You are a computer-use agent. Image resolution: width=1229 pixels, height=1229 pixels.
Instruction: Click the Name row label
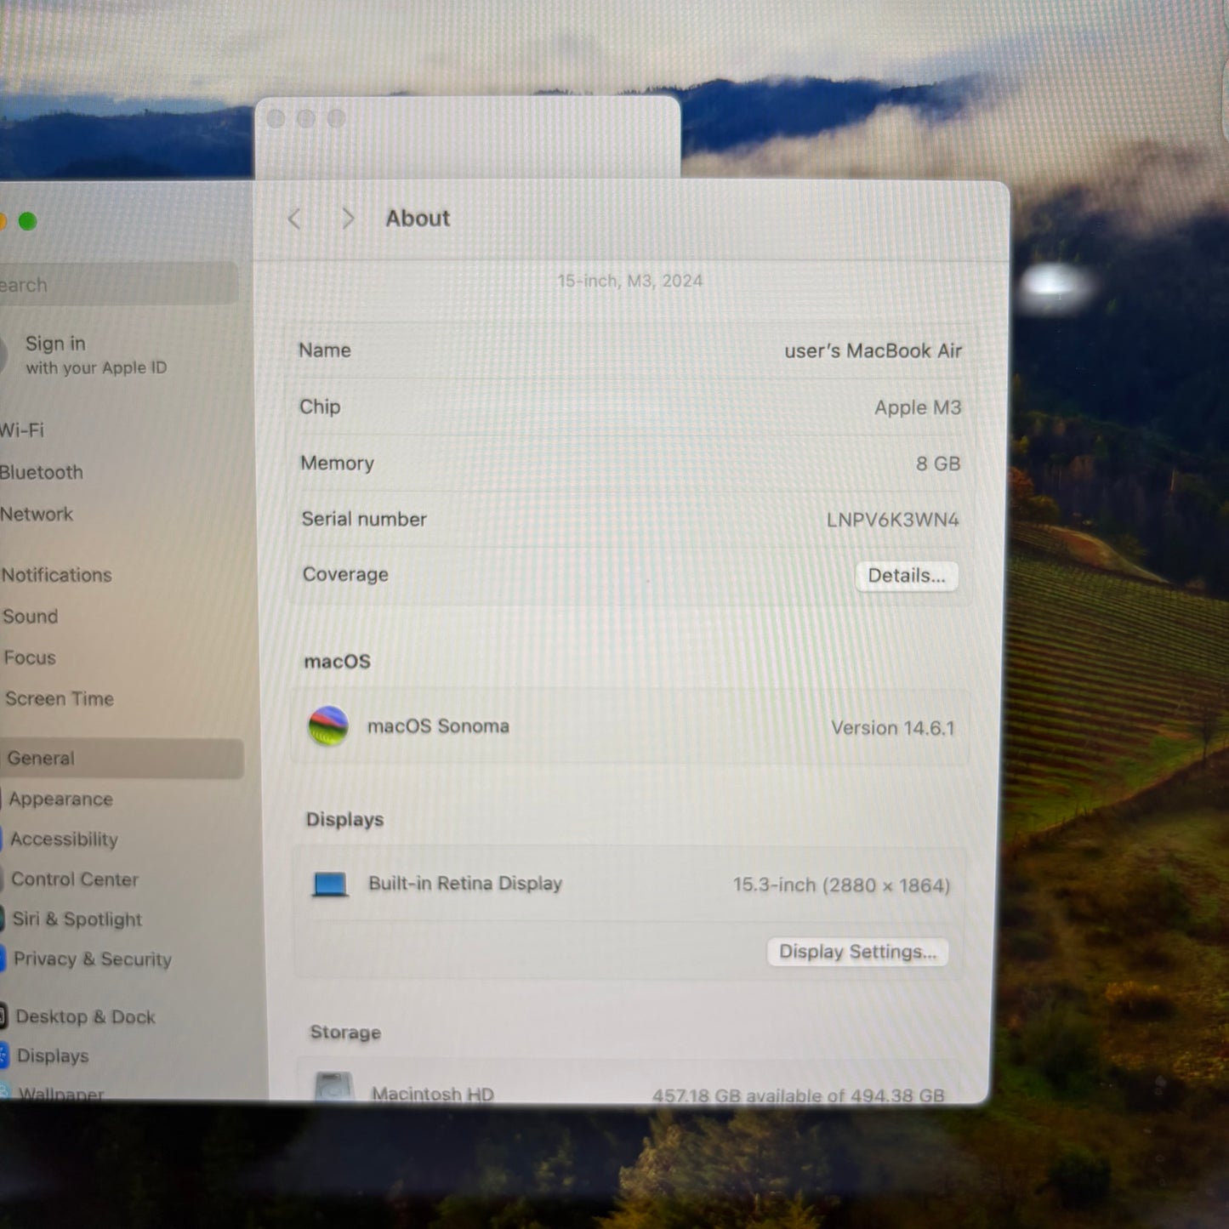325,350
